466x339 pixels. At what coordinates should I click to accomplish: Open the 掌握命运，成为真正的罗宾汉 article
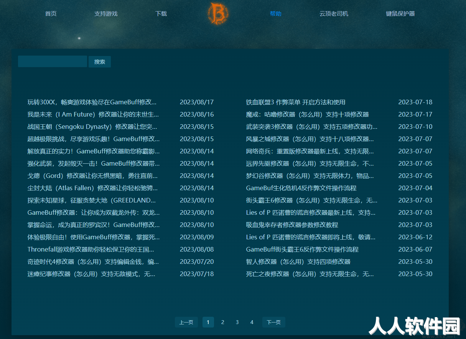[x=94, y=225]
